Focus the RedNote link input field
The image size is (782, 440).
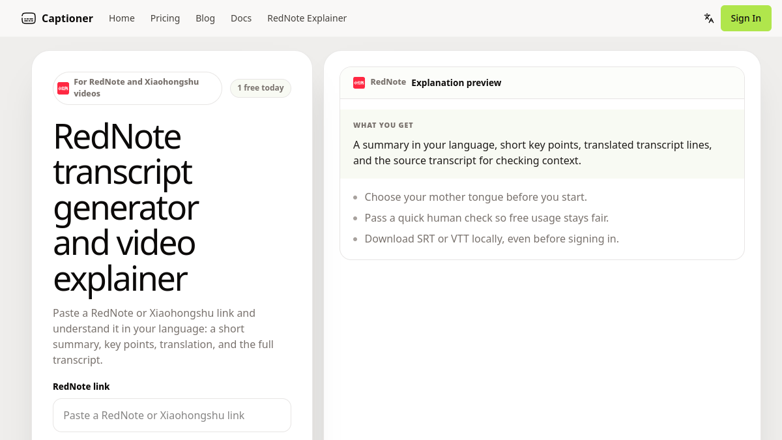[x=172, y=415]
